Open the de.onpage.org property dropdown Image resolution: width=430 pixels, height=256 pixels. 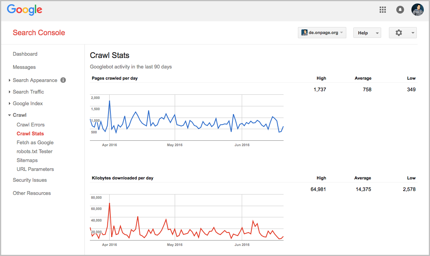point(322,33)
